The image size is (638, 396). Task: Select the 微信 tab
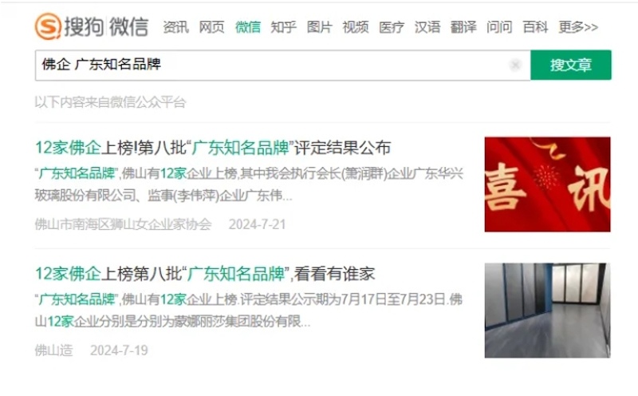coord(248,27)
